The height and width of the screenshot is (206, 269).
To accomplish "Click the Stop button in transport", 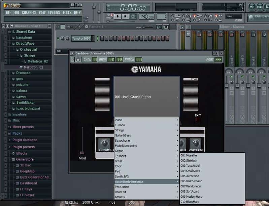I will click(x=125, y=16).
